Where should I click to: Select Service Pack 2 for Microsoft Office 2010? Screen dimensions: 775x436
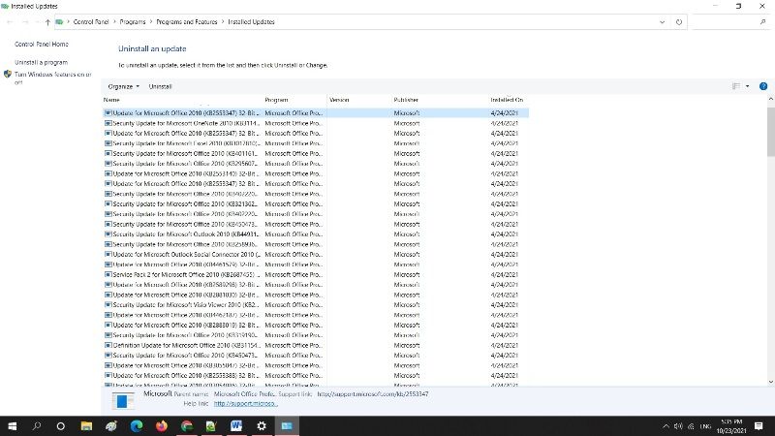(x=316, y=275)
